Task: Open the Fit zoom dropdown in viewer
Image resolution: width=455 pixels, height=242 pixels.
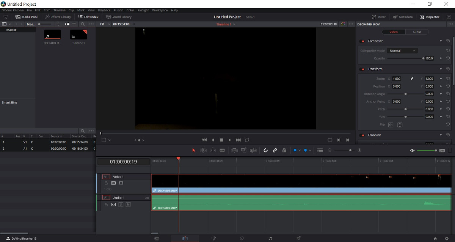Action: tap(104, 24)
